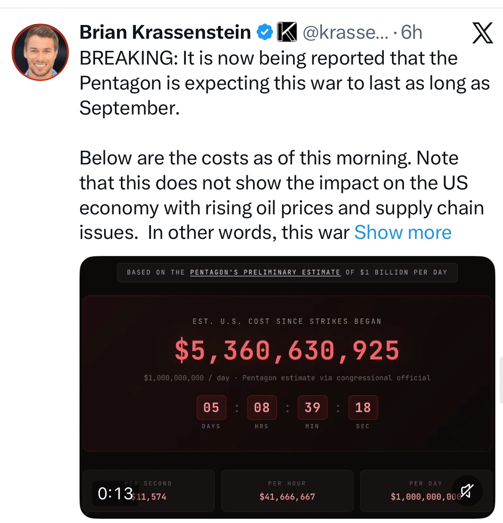Click the 0:13 video time indicator
This screenshot has height=523, width=503.
[115, 493]
